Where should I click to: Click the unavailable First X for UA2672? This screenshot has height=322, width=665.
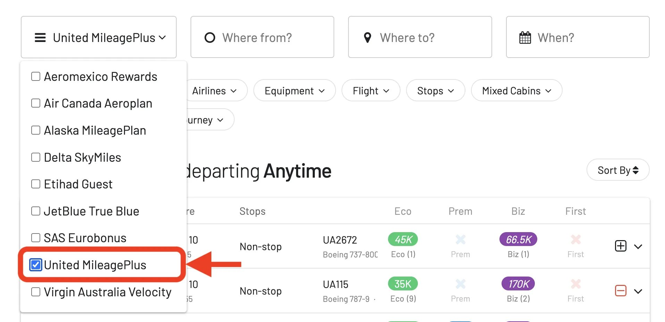[x=576, y=239]
